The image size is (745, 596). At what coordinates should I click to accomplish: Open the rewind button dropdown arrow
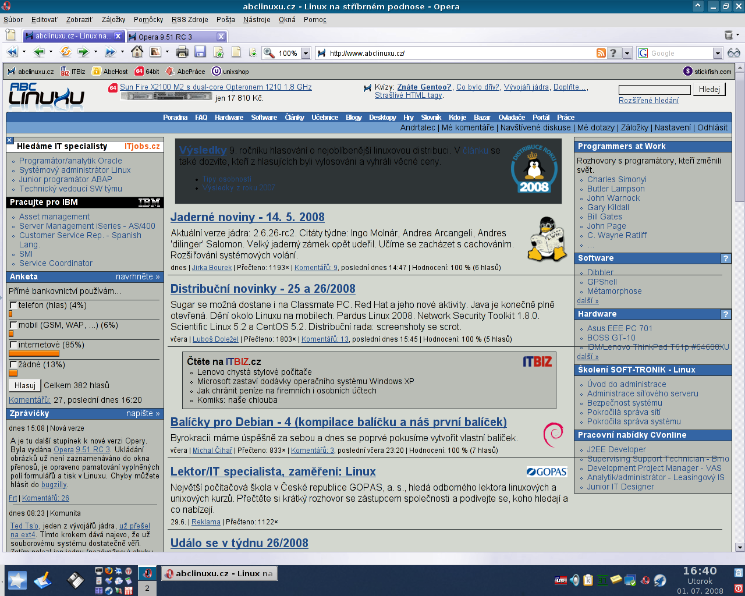(24, 52)
